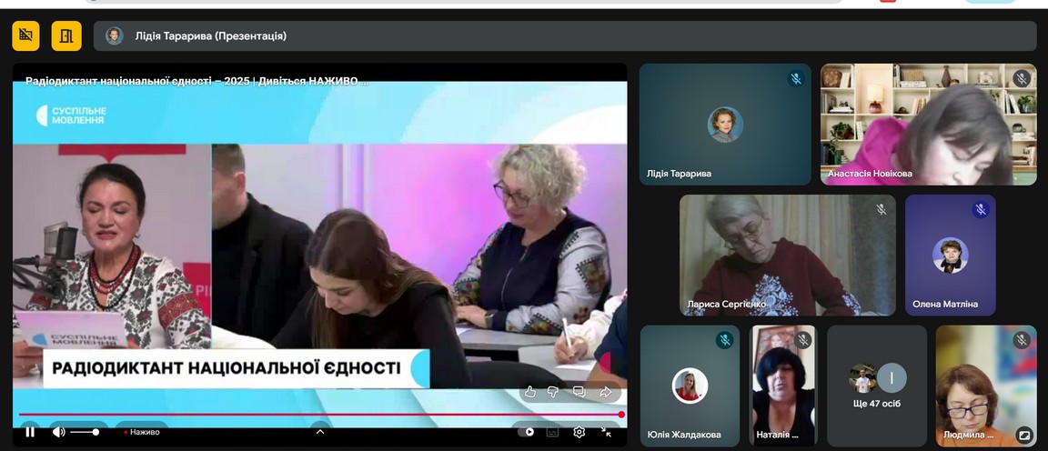
Task: Toggle the video autoplay switch
Action: 526,432
